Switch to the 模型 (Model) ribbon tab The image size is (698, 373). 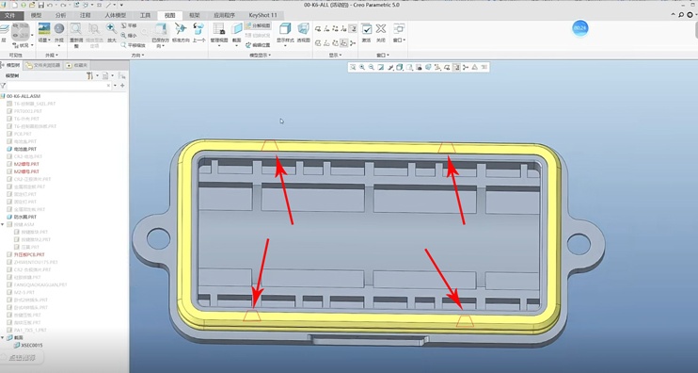[x=36, y=15]
